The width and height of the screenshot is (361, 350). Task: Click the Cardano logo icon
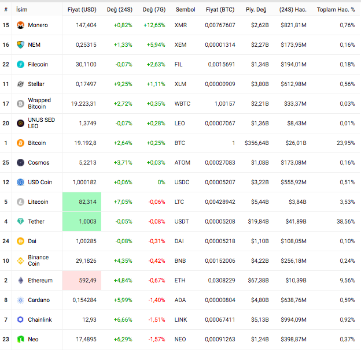tap(20, 300)
